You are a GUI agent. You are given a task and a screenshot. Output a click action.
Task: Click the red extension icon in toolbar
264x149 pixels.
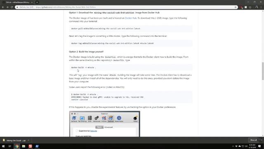[x=242, y=7]
